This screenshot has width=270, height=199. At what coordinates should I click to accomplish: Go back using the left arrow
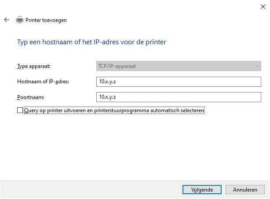pyautogui.click(x=7, y=20)
